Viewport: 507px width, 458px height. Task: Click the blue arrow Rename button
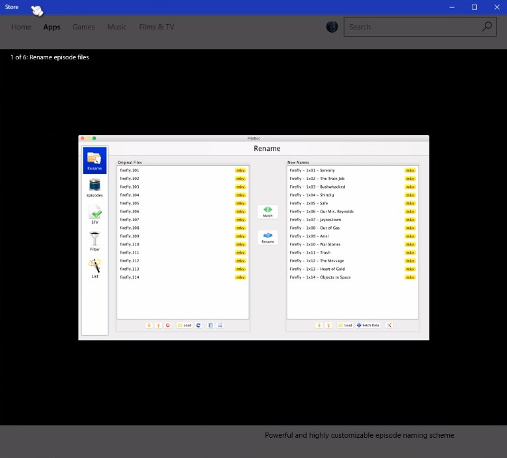click(x=268, y=237)
